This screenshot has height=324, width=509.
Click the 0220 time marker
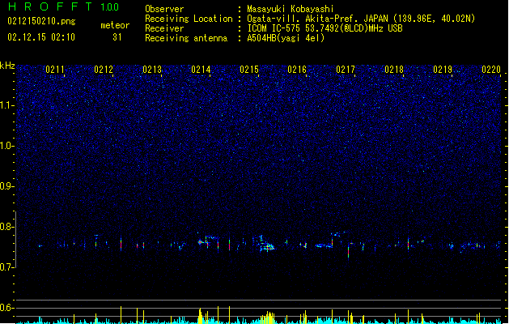pyautogui.click(x=491, y=70)
